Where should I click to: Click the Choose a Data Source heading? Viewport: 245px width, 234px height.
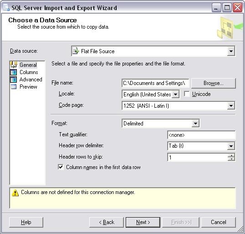point(42,20)
